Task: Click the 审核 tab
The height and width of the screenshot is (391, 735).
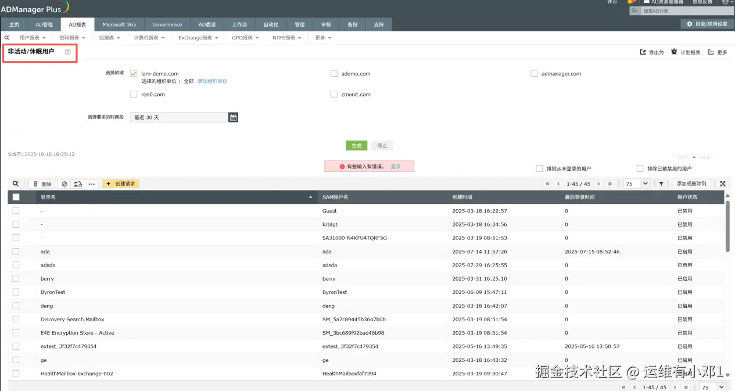Action: (x=327, y=24)
